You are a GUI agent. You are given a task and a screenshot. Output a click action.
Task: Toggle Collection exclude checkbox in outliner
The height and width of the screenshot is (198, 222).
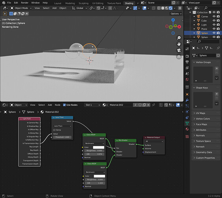pyautogui.click(x=210, y=12)
